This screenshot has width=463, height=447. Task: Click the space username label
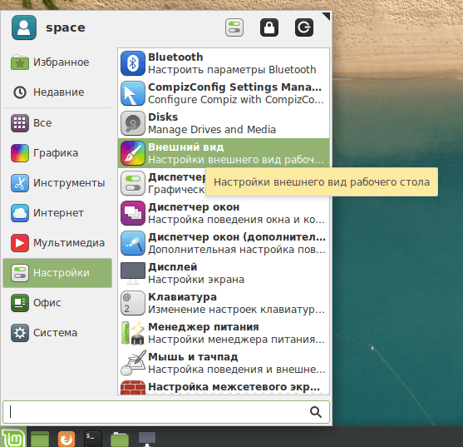(66, 27)
